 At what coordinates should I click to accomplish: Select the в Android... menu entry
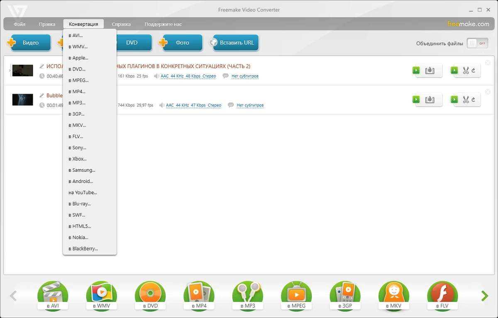click(x=90, y=181)
